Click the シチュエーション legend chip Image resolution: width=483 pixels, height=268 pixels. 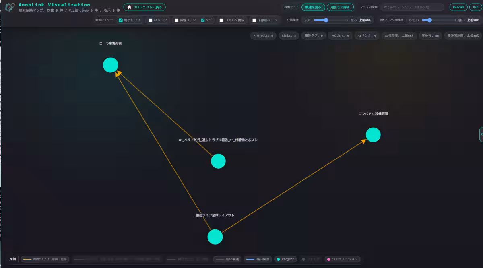coord(342,259)
